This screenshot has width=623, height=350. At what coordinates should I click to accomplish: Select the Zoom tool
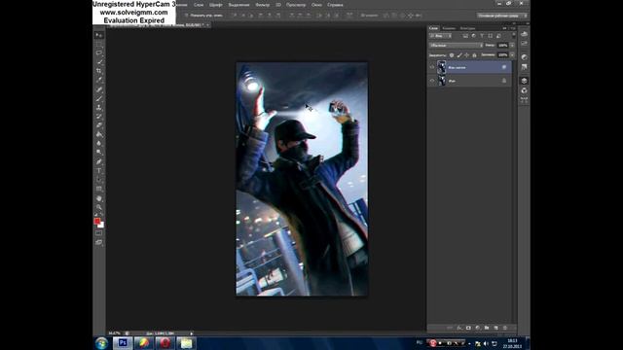[x=99, y=207]
